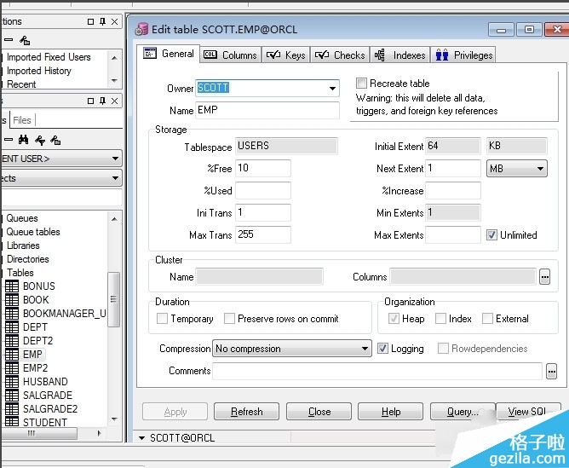Close the object browser panel with X icon
The height and width of the screenshot is (468, 569).
click(x=114, y=101)
